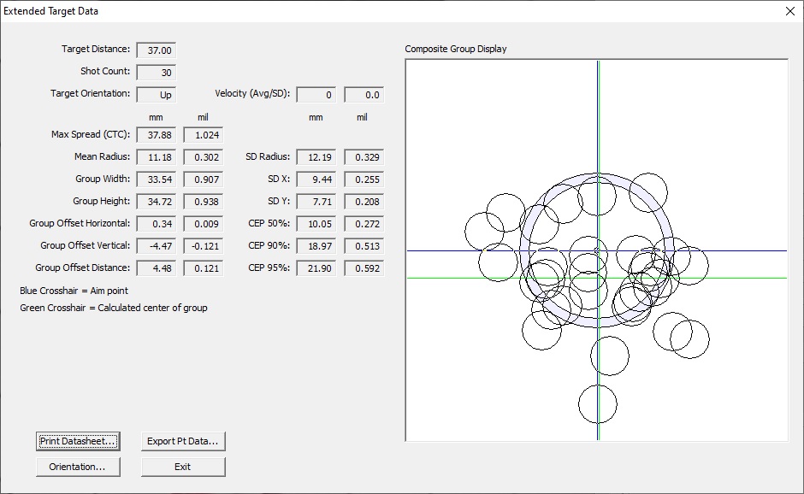Select the CEP 95% mm field
Viewport: 804px width, 494px height.
[x=316, y=268]
